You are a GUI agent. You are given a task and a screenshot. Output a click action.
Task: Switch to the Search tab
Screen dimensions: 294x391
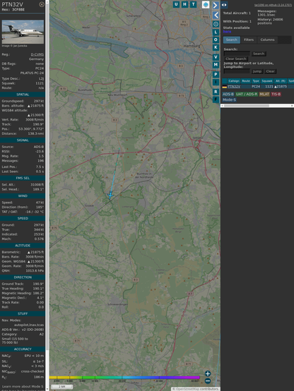[x=232, y=40]
